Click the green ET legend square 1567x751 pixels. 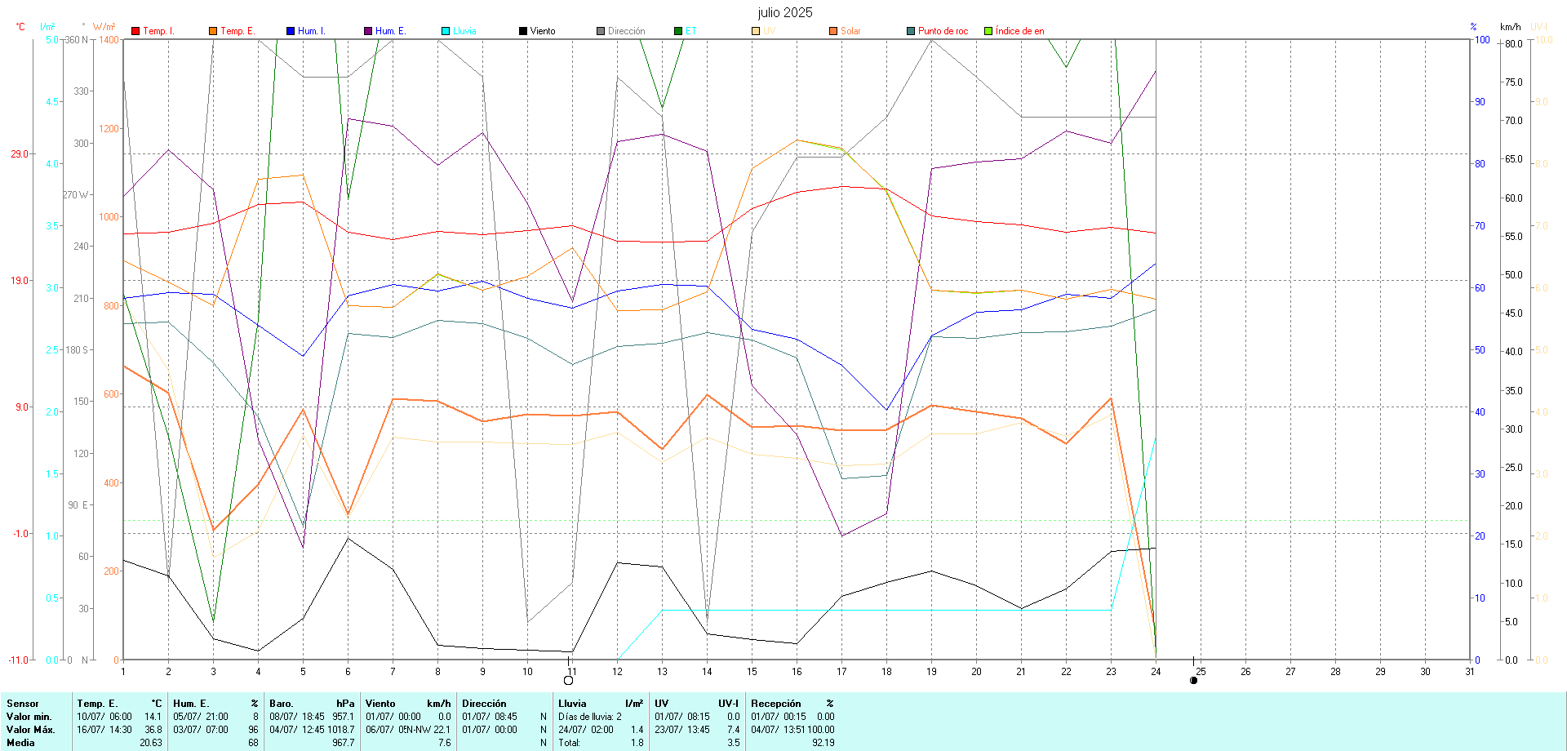point(678,31)
